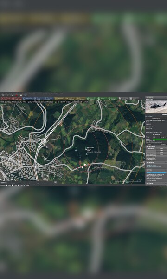The image size is (167, 279).
Task: Click the green Systems status bar
Action: pyautogui.click(x=160, y=139)
